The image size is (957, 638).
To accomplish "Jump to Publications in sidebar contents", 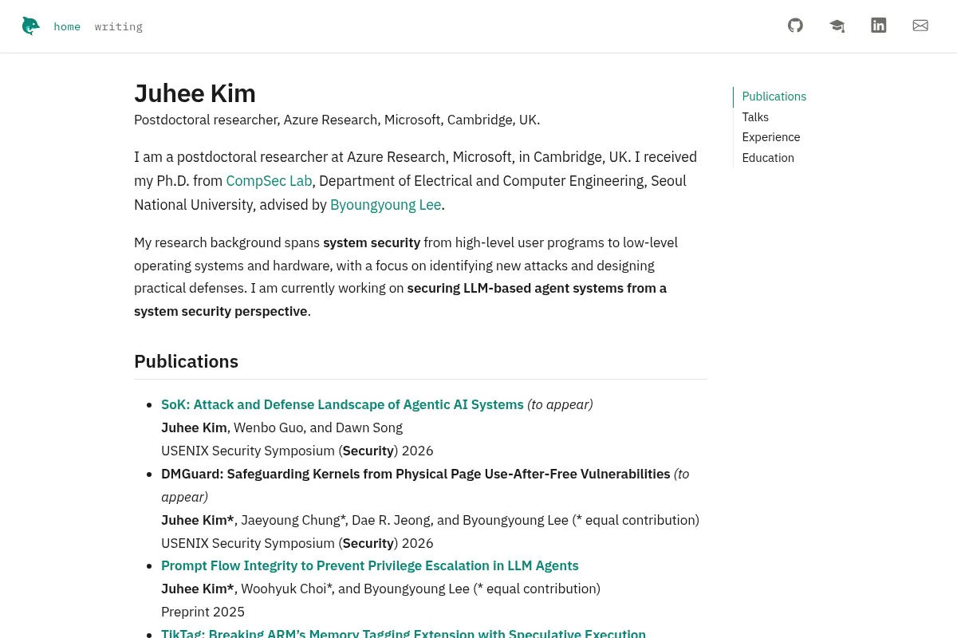I will tap(774, 96).
